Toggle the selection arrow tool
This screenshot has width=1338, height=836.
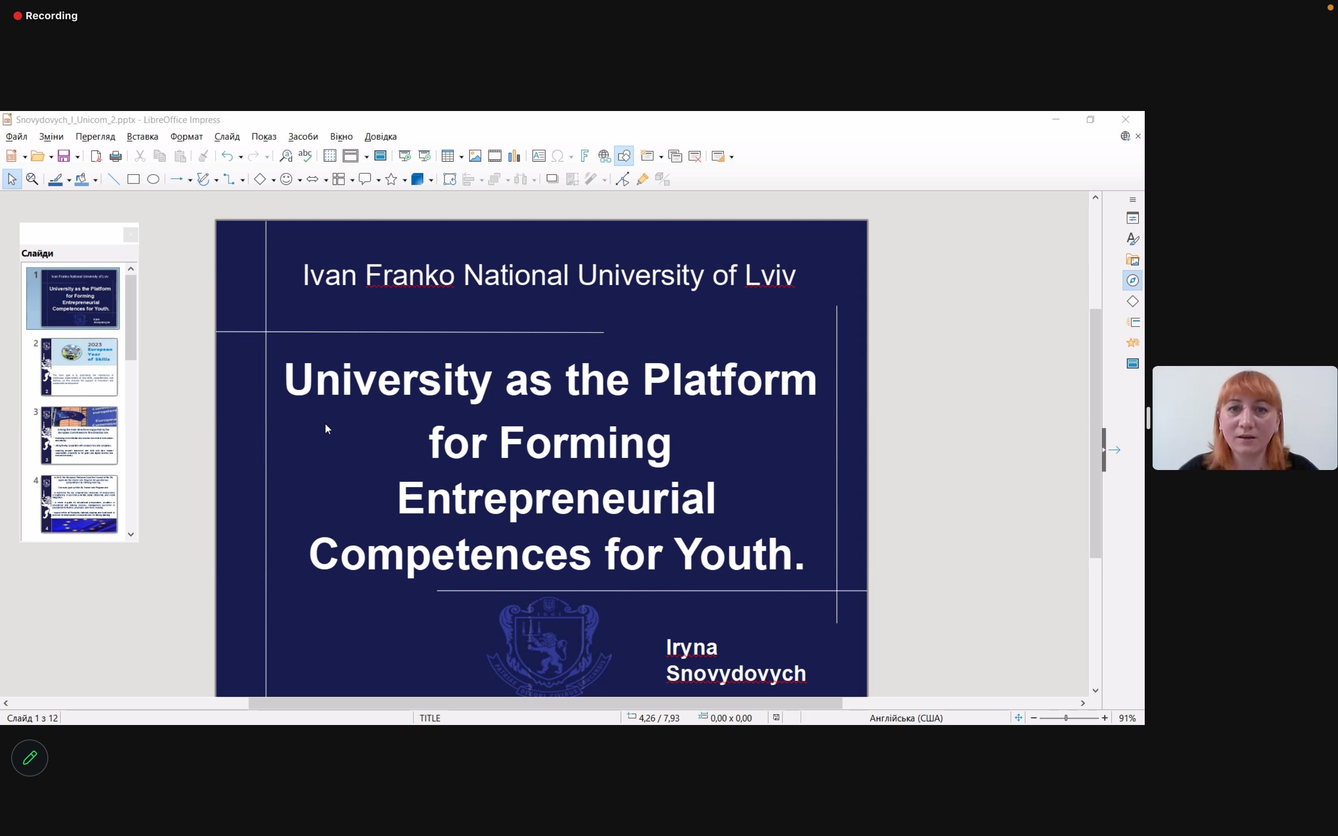[12, 179]
